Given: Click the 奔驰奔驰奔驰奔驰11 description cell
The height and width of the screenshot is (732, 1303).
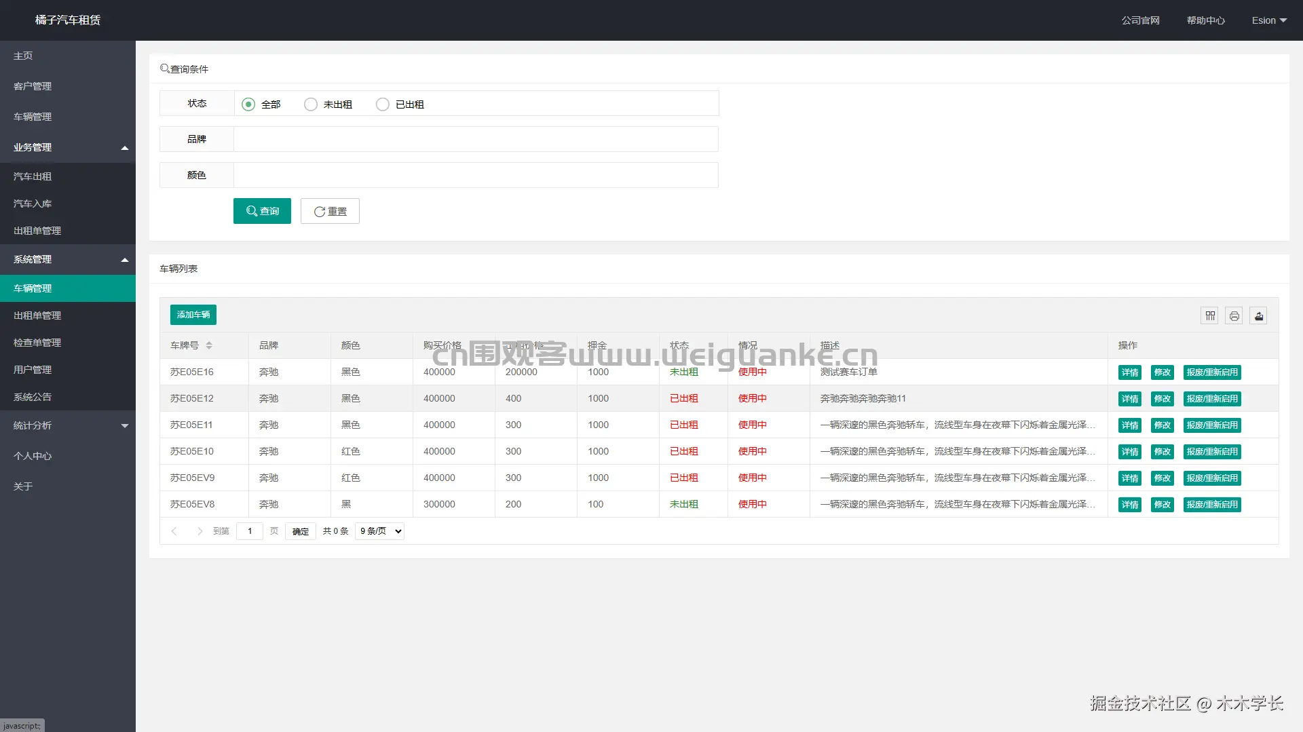Looking at the screenshot, I should click(959, 398).
